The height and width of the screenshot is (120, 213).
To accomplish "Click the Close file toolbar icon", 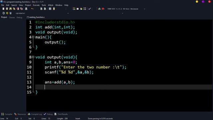I will (x=18, y=9).
